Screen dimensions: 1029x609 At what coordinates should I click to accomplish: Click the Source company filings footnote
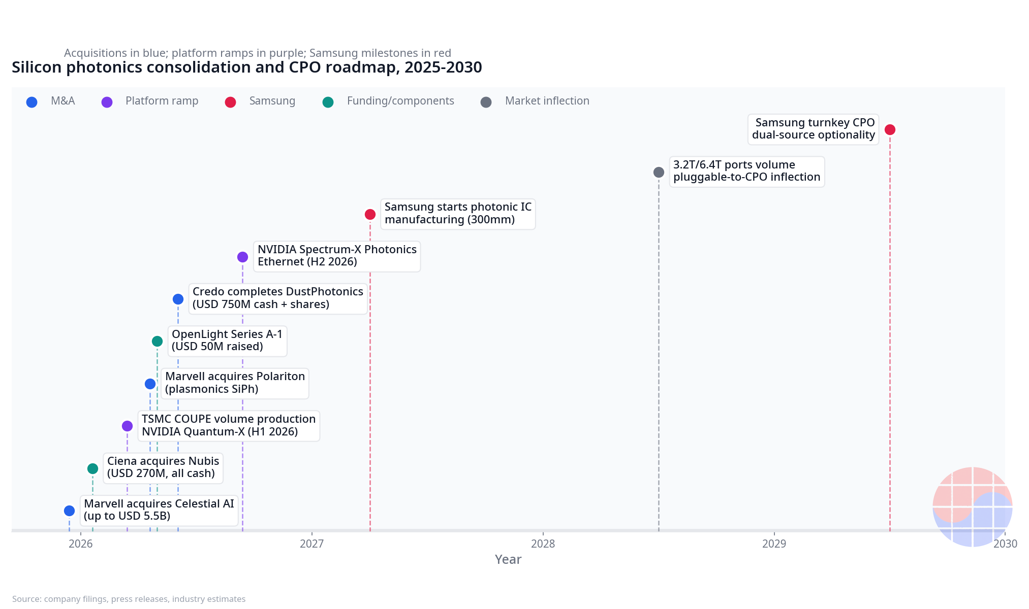click(x=129, y=599)
